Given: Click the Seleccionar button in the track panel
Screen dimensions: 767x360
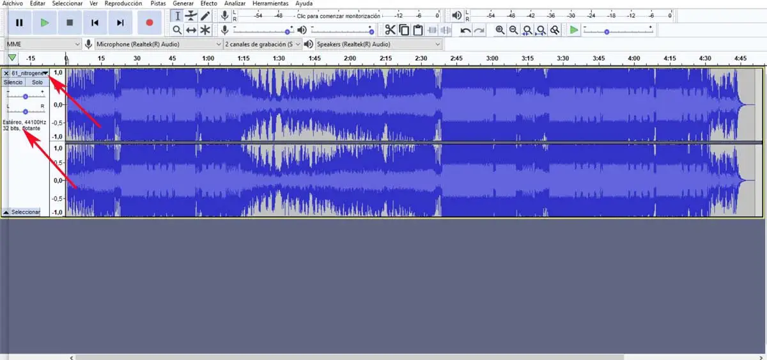Looking at the screenshot, I should coord(26,212).
